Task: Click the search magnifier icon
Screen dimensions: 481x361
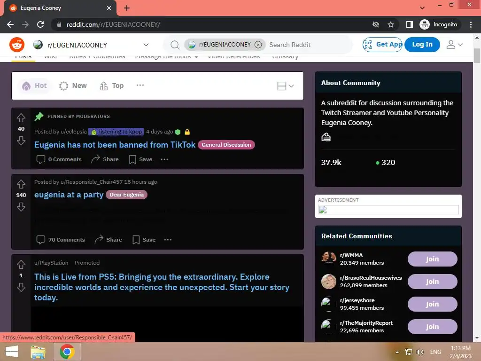Action: pos(175,45)
